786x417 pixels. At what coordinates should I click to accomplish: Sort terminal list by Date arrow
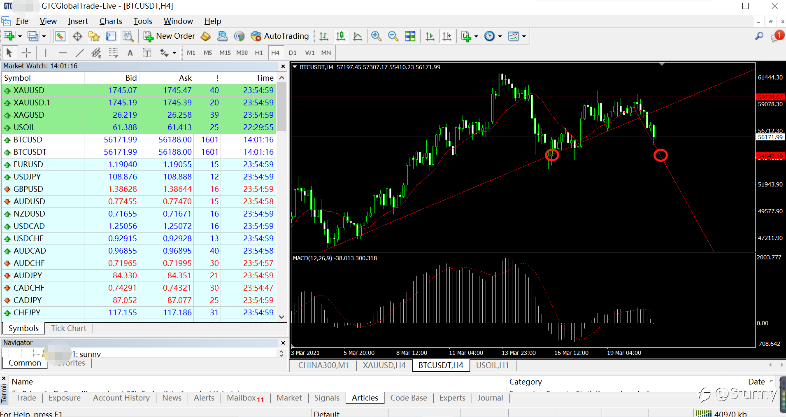click(x=772, y=382)
